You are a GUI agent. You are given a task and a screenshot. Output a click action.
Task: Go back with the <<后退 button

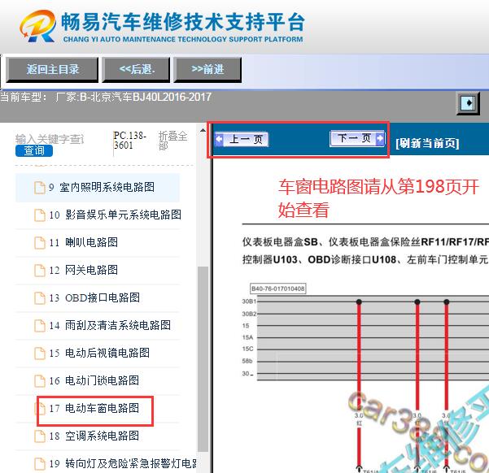136,70
